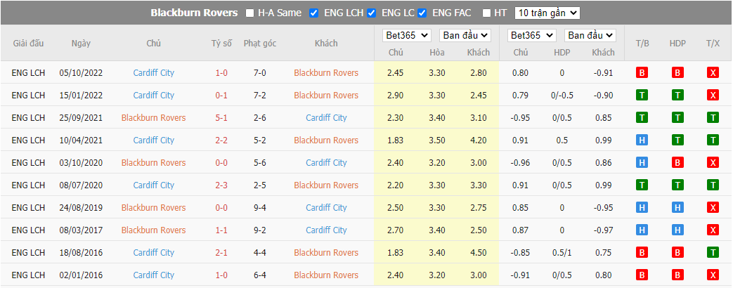
Task: Click the T/X badge in the 08/03/2017 row
Action: [713, 230]
